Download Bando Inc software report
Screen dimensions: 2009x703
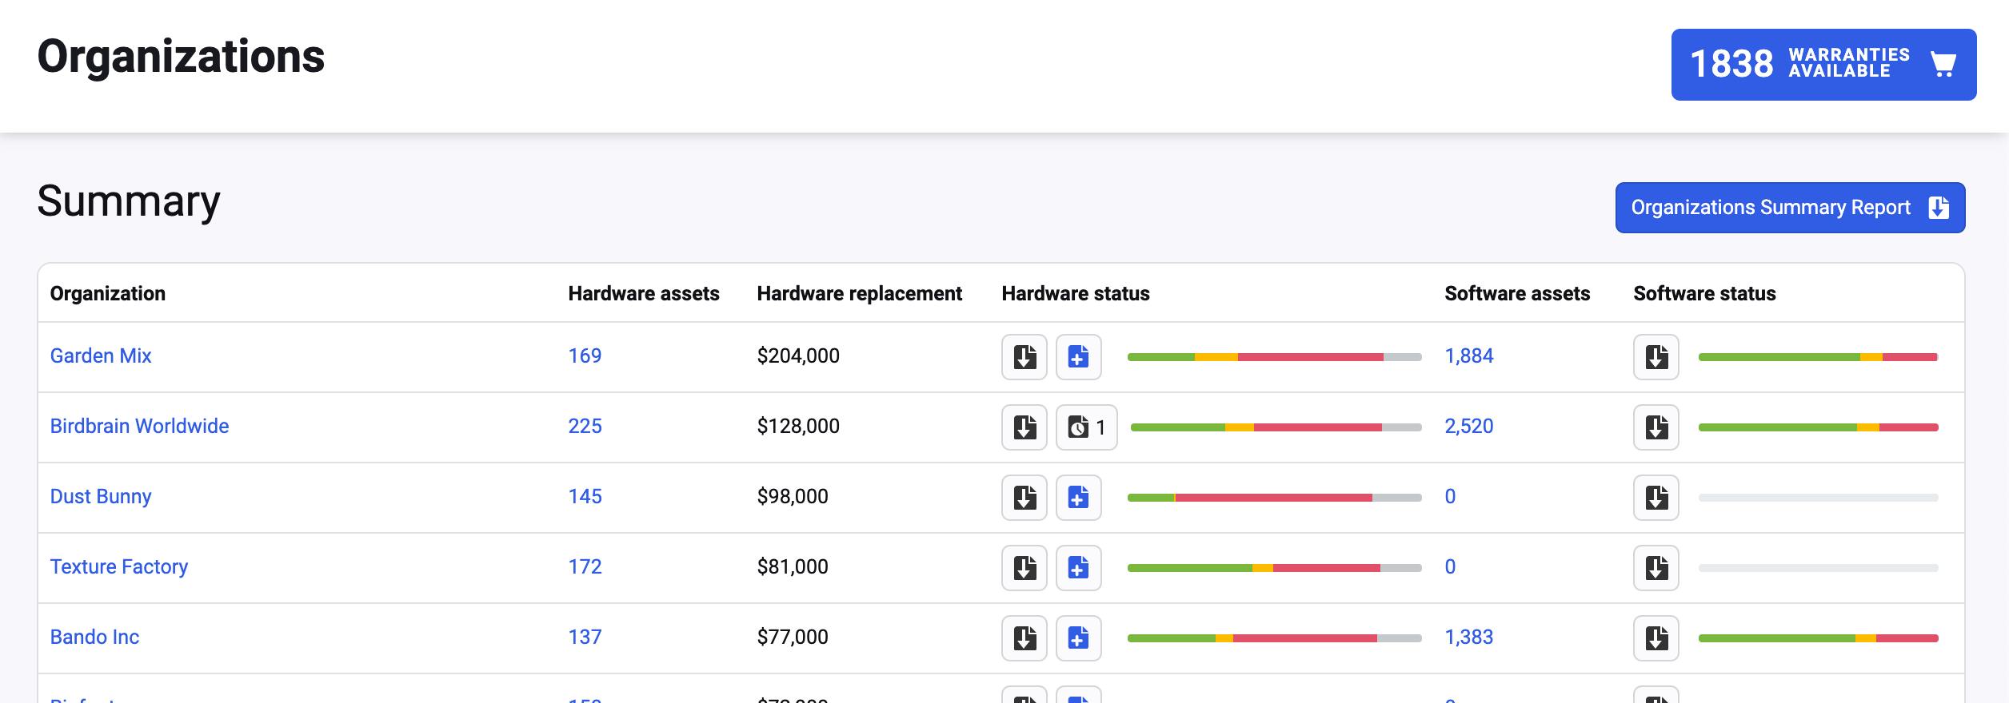pyautogui.click(x=1656, y=638)
